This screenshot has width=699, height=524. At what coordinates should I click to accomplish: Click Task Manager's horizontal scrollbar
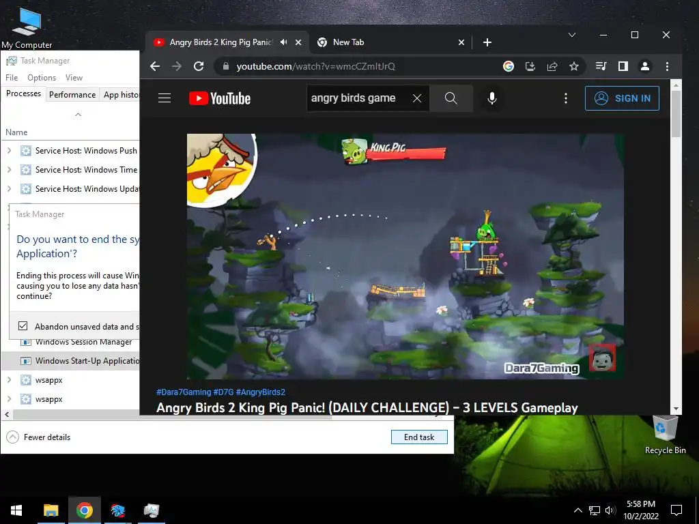172,414
